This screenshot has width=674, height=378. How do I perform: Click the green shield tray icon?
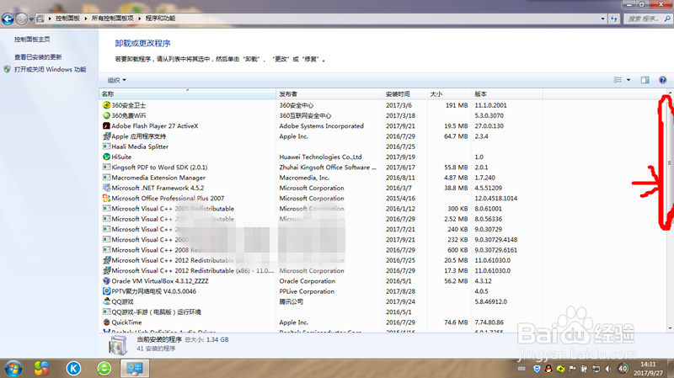pyautogui.click(x=560, y=369)
